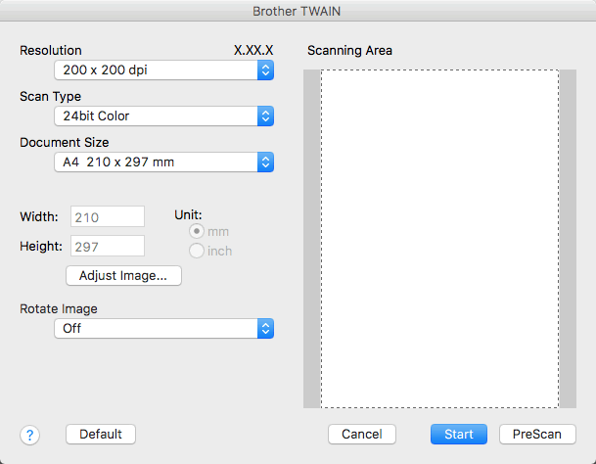
Task: Click the Scanning Area heading
Action: point(349,50)
